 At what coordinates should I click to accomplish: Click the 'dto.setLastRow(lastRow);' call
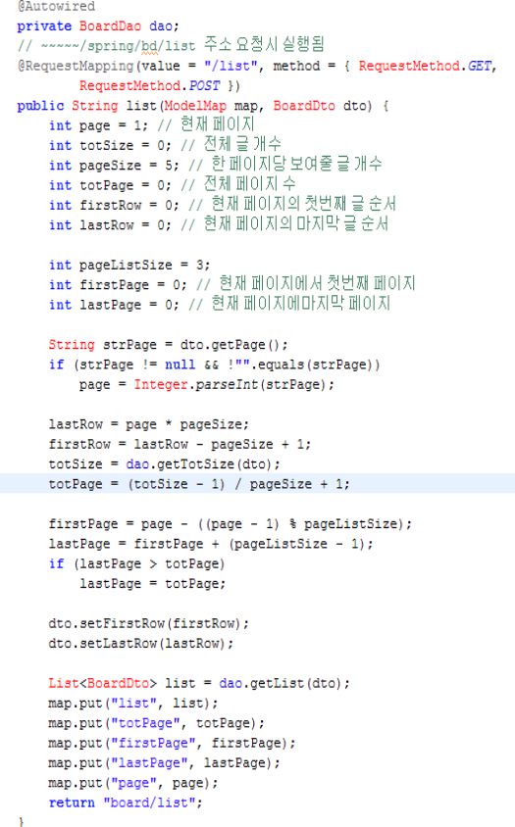click(x=140, y=644)
